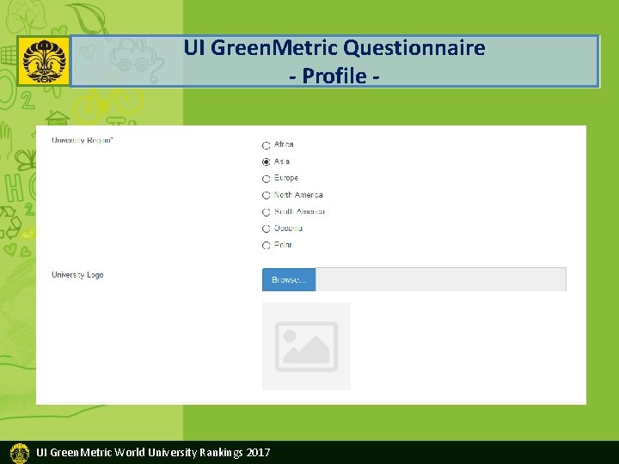Select the Asia region radio button
This screenshot has height=464, width=619.
click(x=266, y=162)
